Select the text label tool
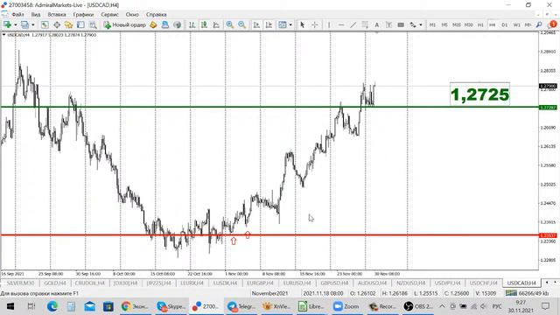The image size is (560, 315). (x=388, y=24)
